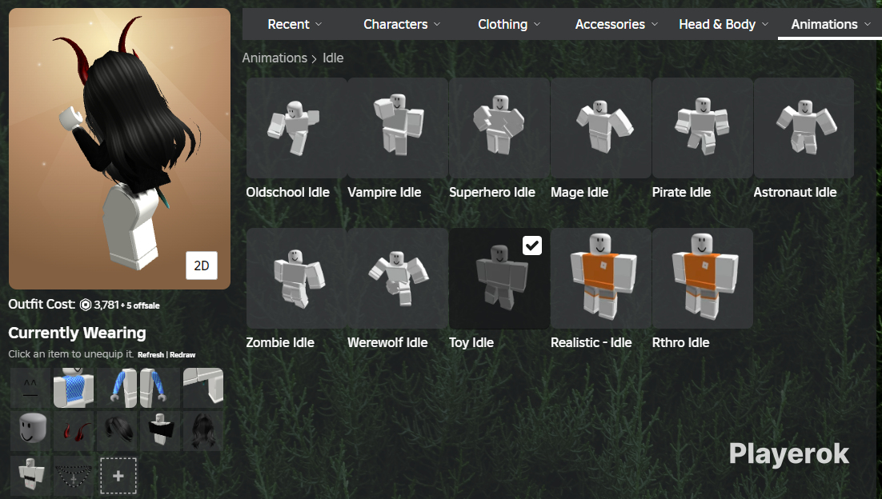Unequip the black pants avatar item
The height and width of the screenshot is (499, 882).
click(30, 475)
